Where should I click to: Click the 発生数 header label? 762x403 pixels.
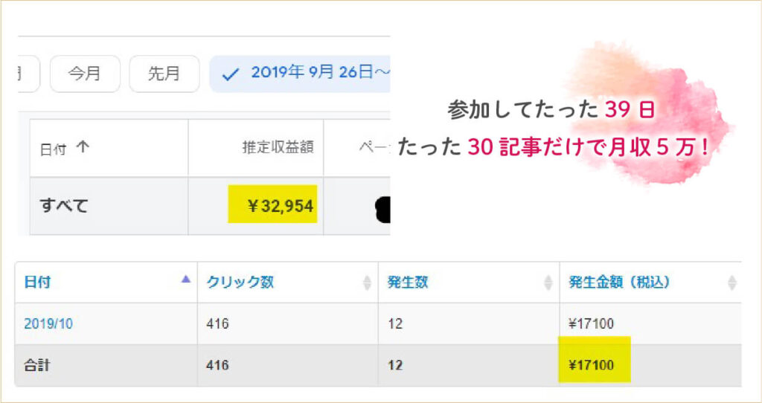click(x=407, y=283)
